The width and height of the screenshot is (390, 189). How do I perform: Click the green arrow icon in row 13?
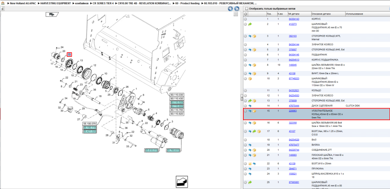coord(250,101)
